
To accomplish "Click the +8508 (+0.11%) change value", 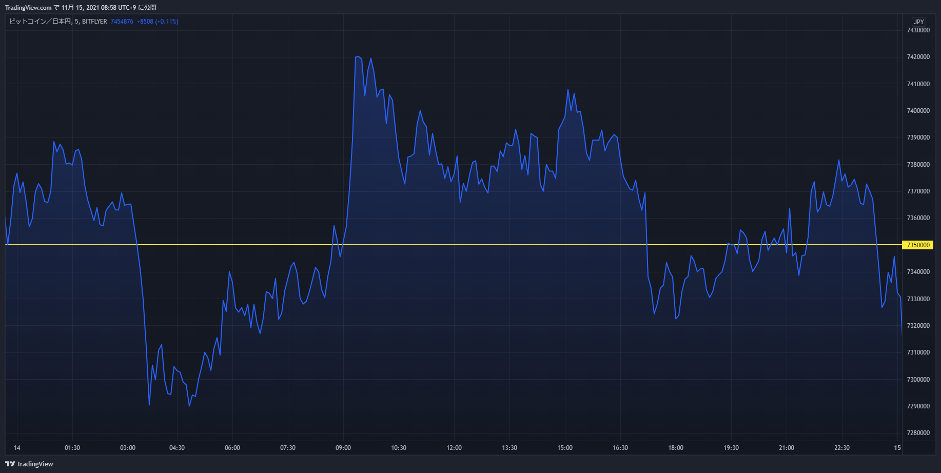I will 158,22.
